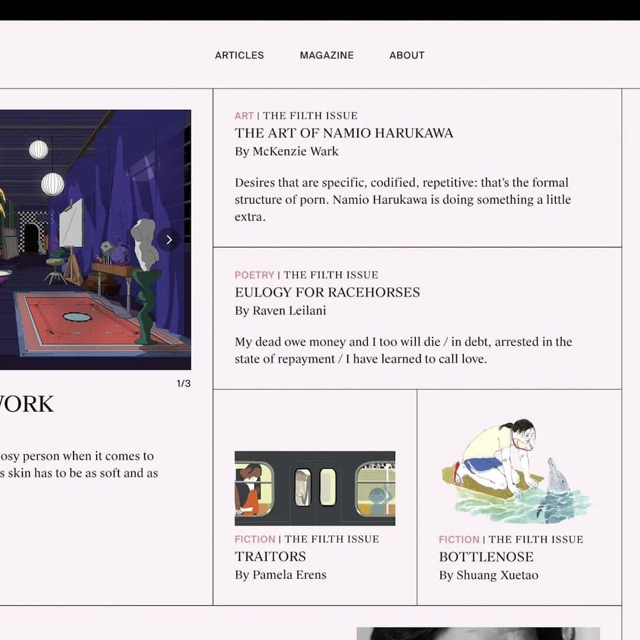Open the ARTICLES navigation menu item
This screenshot has width=640, height=640.
(239, 55)
